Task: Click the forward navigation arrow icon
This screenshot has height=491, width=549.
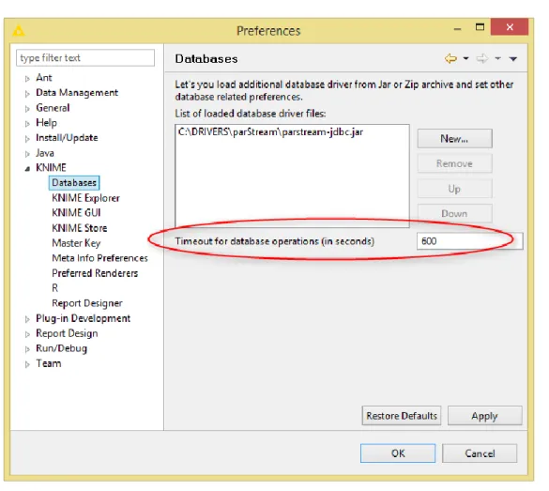Action: 482,58
